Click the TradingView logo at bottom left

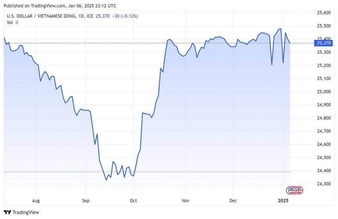click(21, 213)
